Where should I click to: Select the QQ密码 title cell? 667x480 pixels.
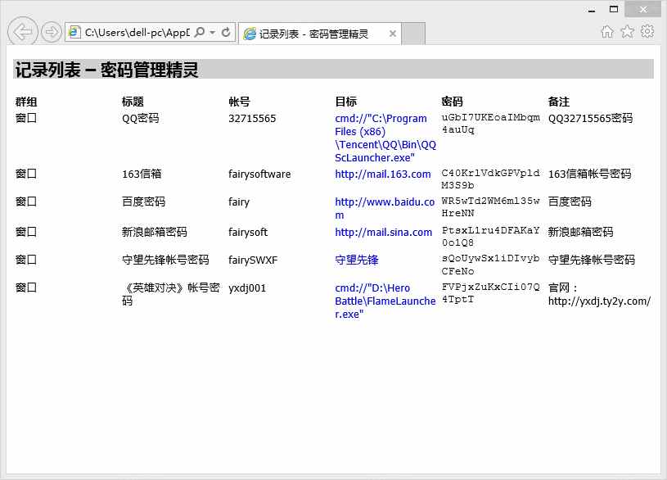click(x=141, y=119)
